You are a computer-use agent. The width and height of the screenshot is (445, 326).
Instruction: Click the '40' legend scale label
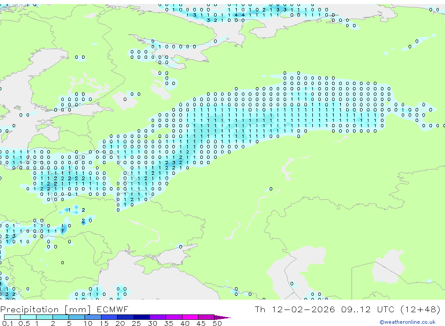pos(185,323)
